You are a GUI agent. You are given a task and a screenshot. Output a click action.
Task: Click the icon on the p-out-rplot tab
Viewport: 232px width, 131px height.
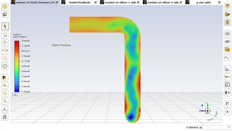pos(187,2)
